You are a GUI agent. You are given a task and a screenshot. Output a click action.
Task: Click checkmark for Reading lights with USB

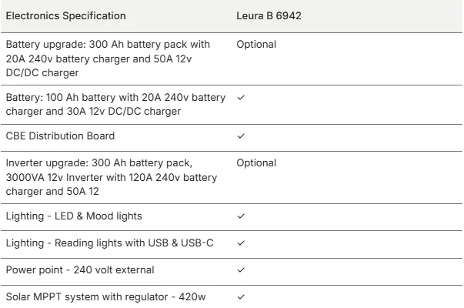click(x=242, y=243)
